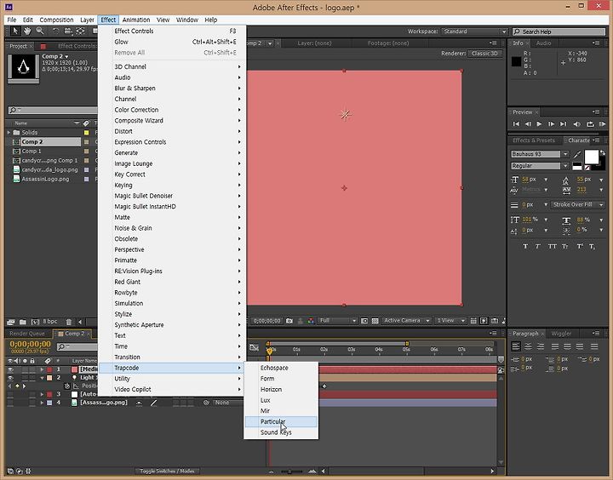Image resolution: width=613 pixels, height=480 pixels.
Task: Choose Sound Keys from Trapcode submenu
Action: [x=281, y=432]
